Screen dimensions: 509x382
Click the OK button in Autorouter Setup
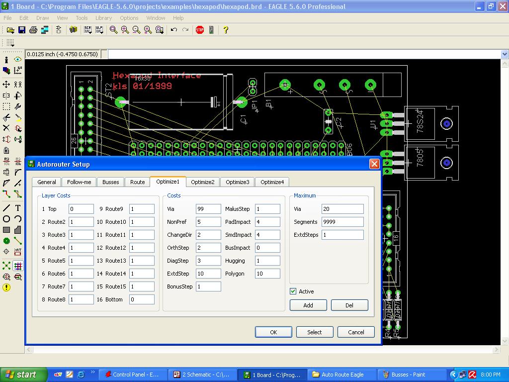(273, 332)
